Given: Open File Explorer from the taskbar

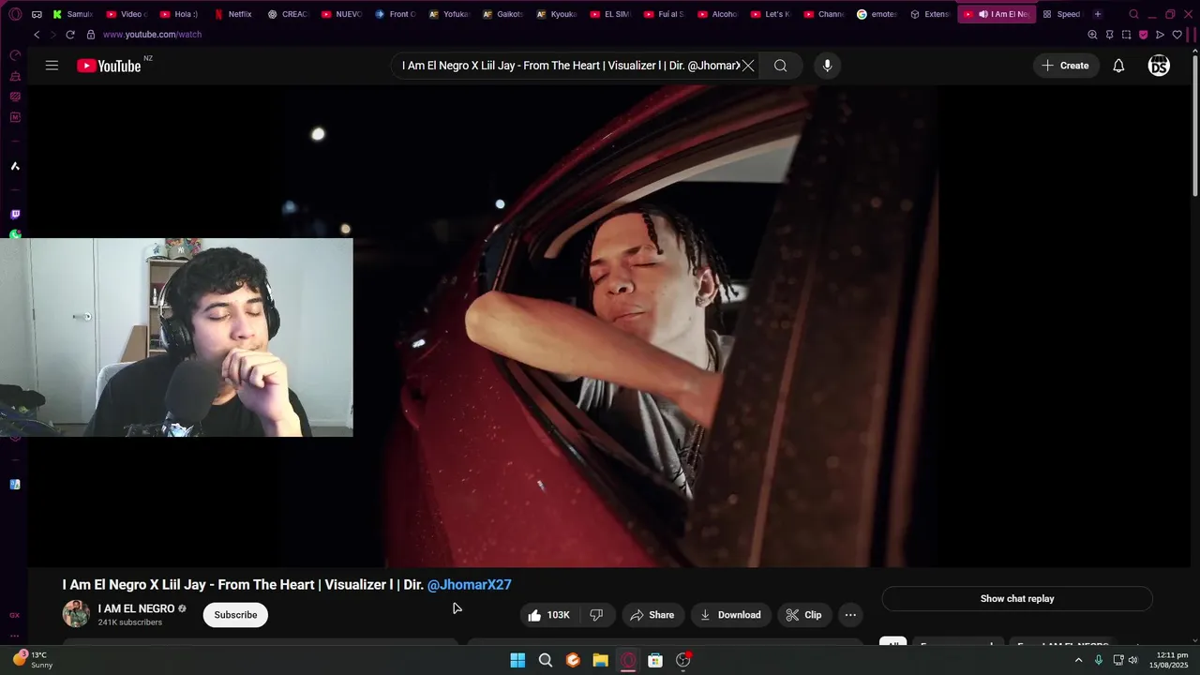Looking at the screenshot, I should [x=600, y=660].
